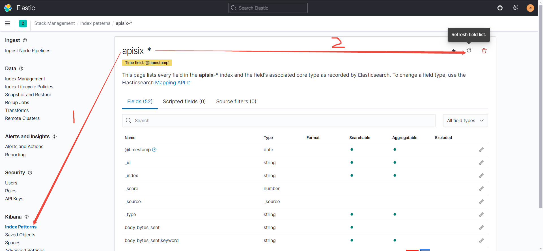Viewport: 543px width, 251px height.
Task: Open Transforms page
Action: click(x=17, y=110)
